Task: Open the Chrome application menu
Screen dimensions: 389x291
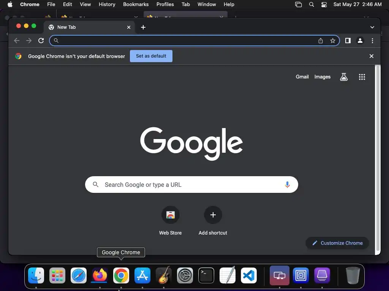Action: click(30, 4)
